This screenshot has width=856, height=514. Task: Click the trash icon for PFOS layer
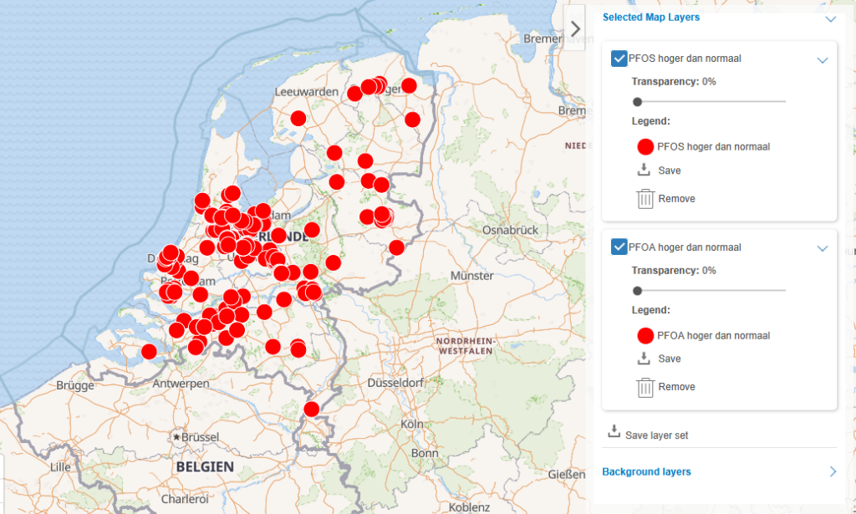pyautogui.click(x=645, y=199)
